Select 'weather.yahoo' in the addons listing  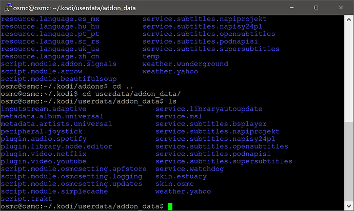pos(170,72)
